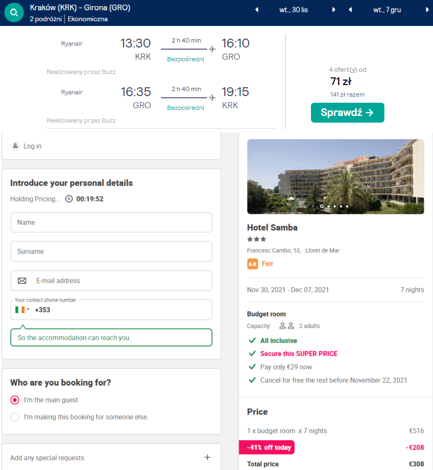
Task: Advance return date after wt., 7 gru
Action: (x=427, y=10)
